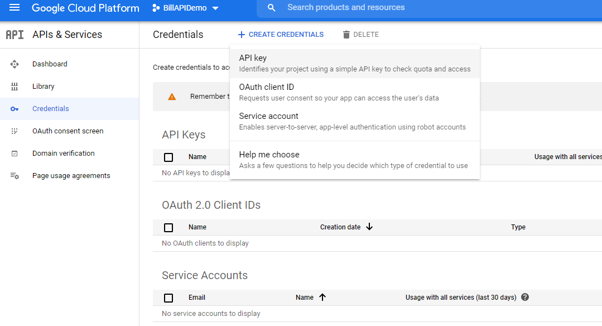Sort API Keys table by Name column
The height and width of the screenshot is (326, 602).
click(x=198, y=157)
